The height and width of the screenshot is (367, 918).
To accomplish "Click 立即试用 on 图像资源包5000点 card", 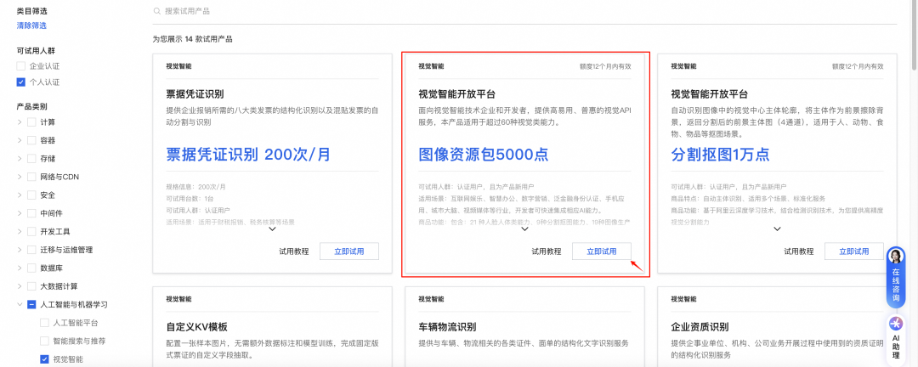I will click(x=602, y=251).
